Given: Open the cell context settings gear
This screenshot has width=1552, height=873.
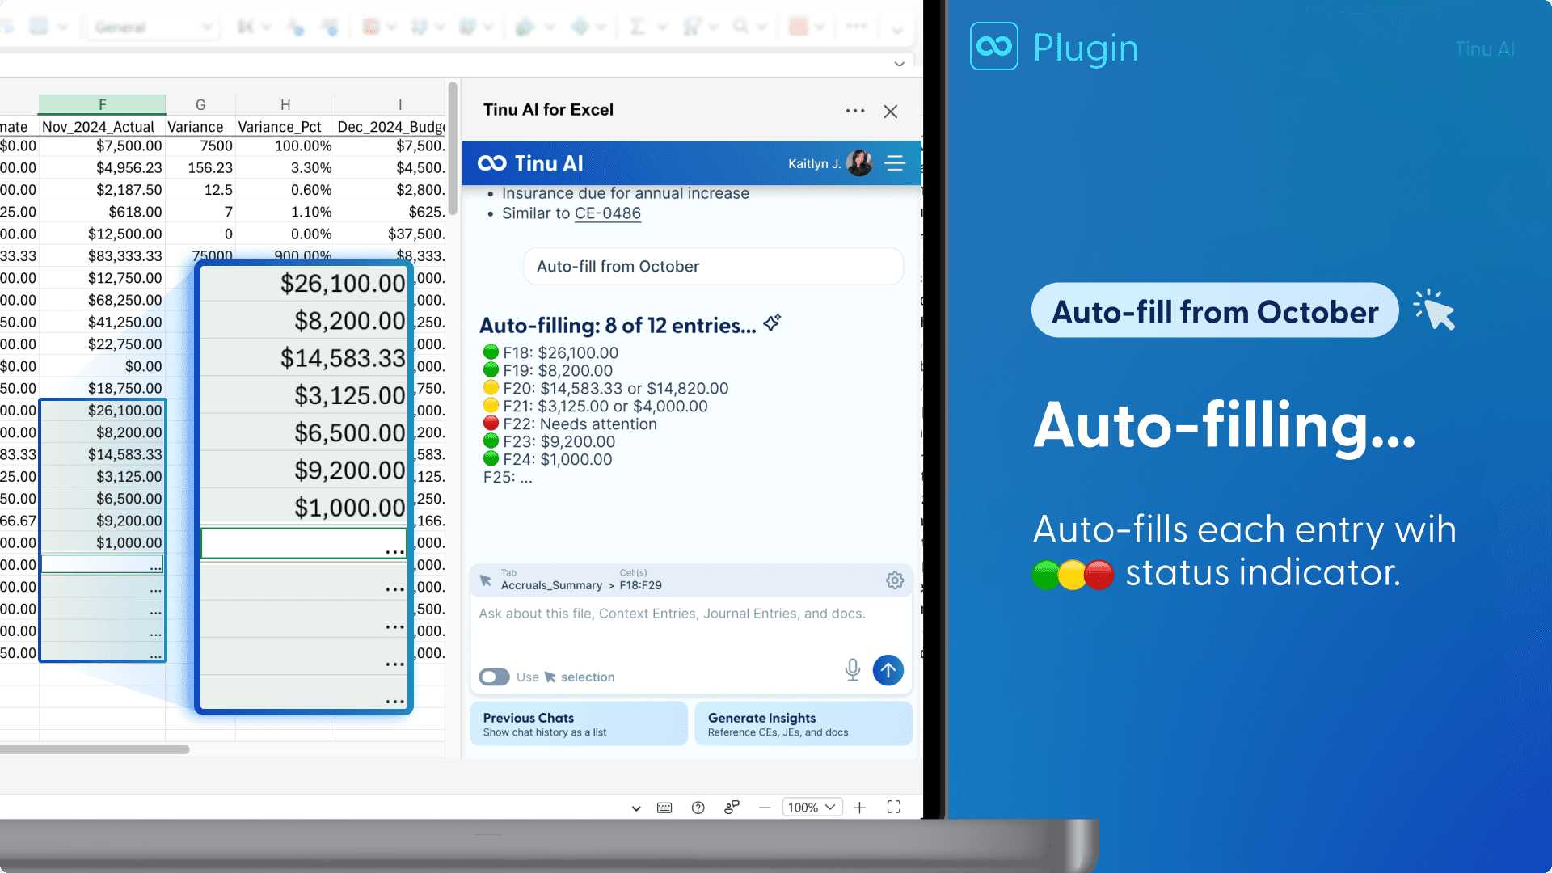Looking at the screenshot, I should (x=894, y=580).
